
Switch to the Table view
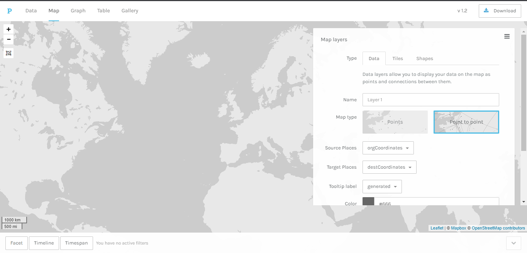[x=103, y=10]
